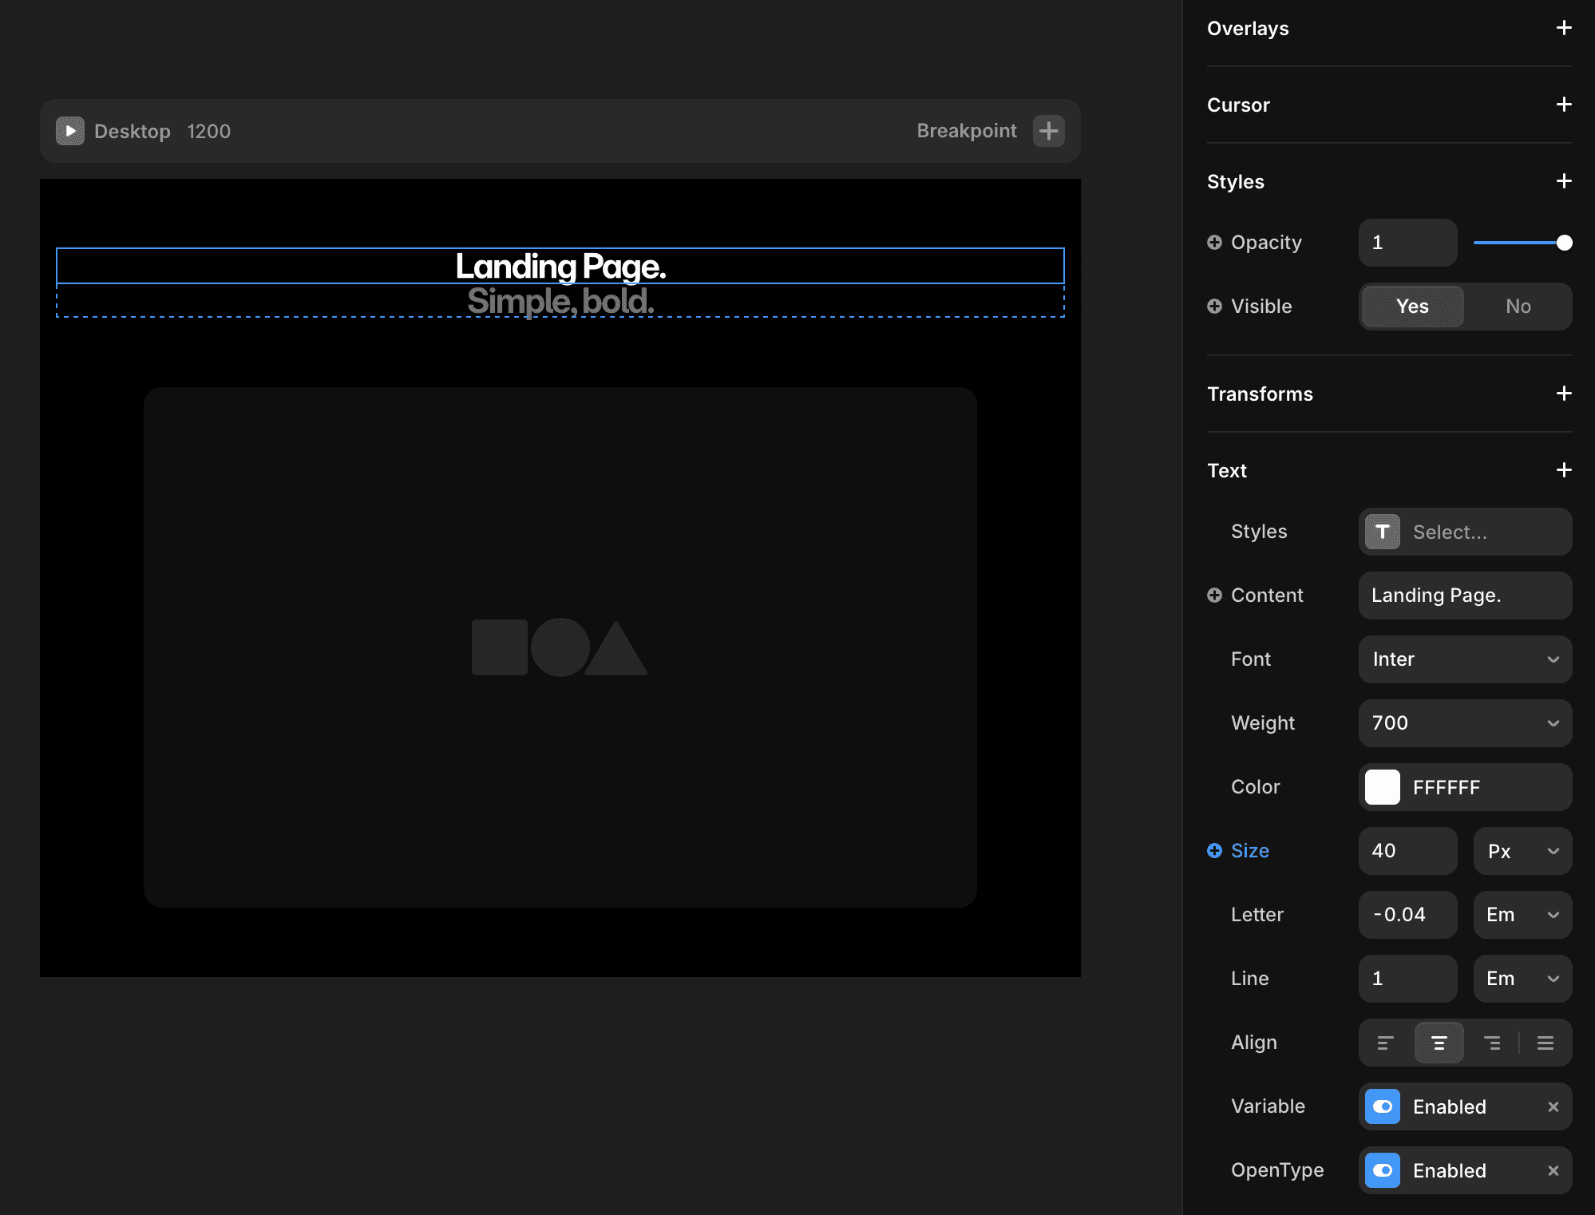
Task: Click the Opacity variable plus icon
Action: tap(1214, 242)
